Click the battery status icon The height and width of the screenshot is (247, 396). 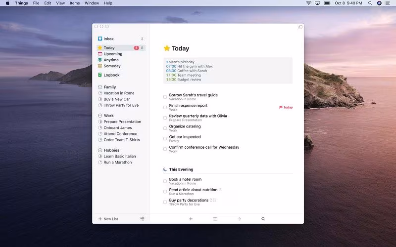pyautogui.click(x=327, y=3)
